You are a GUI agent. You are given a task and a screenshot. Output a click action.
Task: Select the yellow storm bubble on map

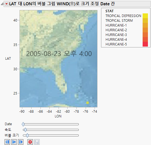(88, 103)
